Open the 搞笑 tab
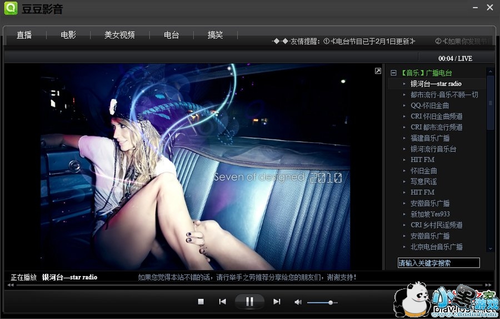This screenshot has height=319, width=500. point(215,35)
